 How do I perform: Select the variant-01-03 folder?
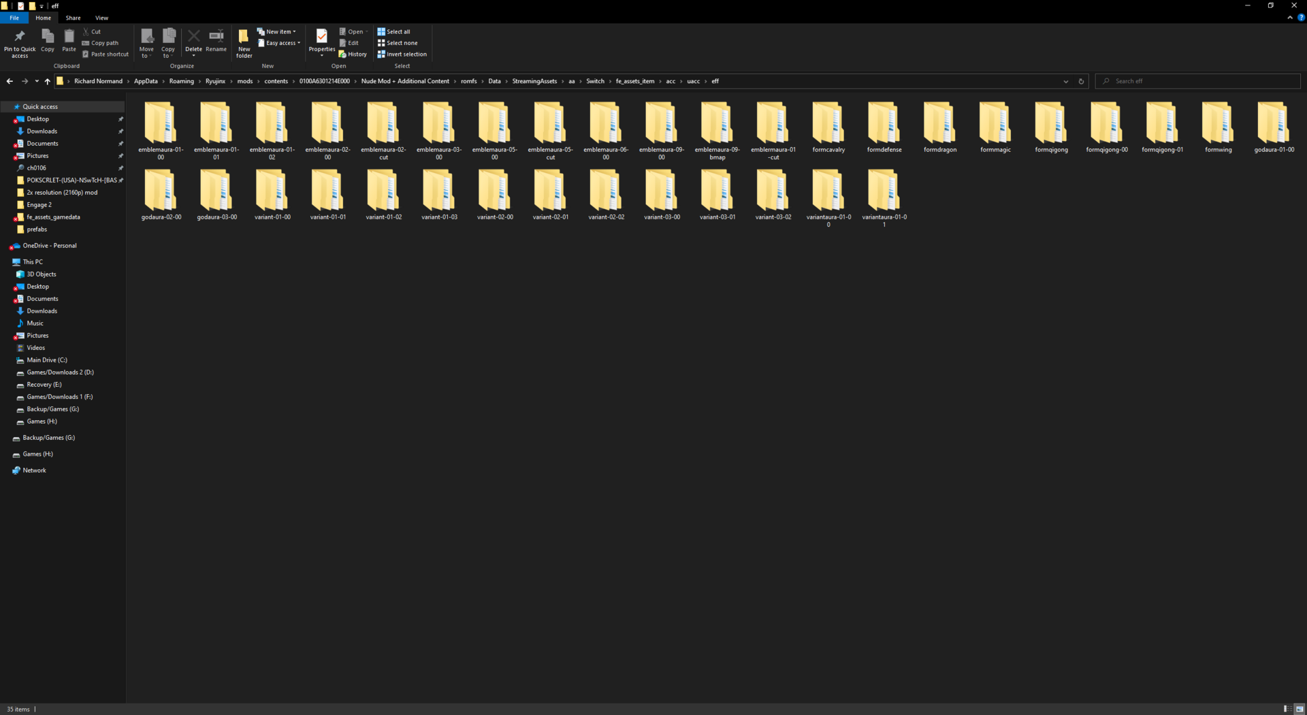(439, 195)
